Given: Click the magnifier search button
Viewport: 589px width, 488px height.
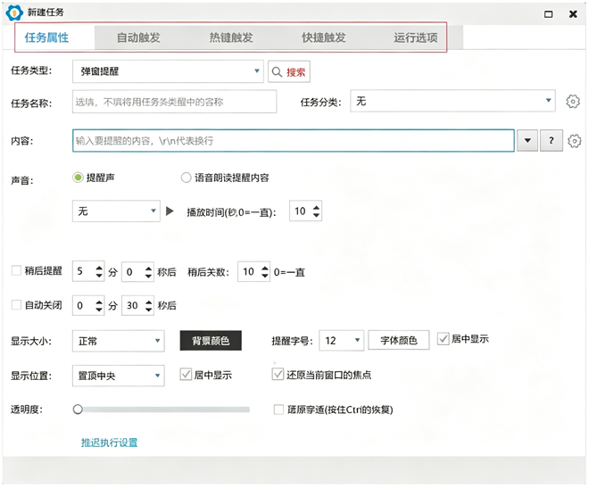Looking at the screenshot, I should [289, 71].
